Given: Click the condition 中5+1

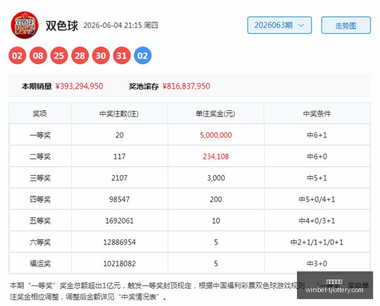Looking at the screenshot, I should pos(317,178).
